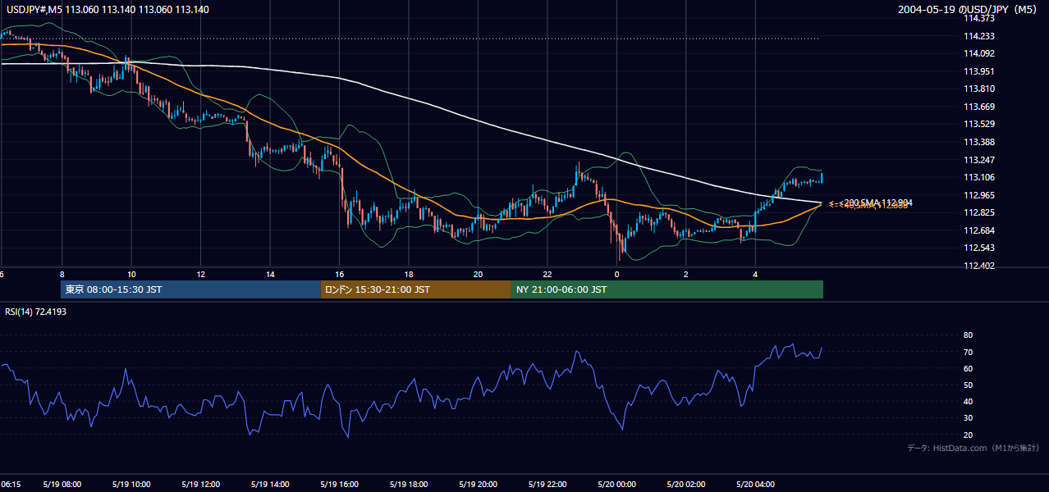Select the ロンドン 15:30-21:00 JST session bar
The width and height of the screenshot is (1049, 492).
coord(415,289)
